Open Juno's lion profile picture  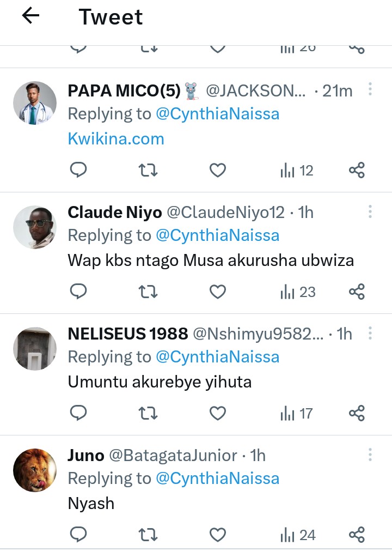35,470
